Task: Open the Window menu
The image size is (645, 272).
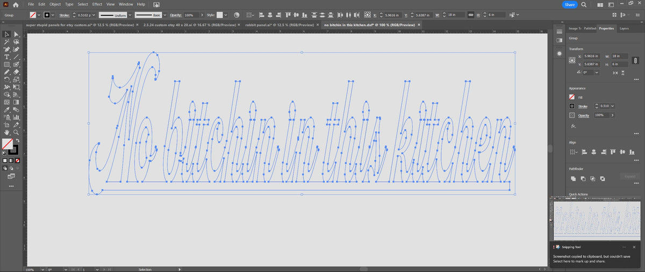Action: (126, 4)
